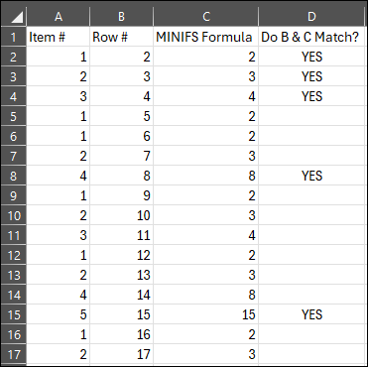Select row 8 header
368x367 pixels.
14,176
